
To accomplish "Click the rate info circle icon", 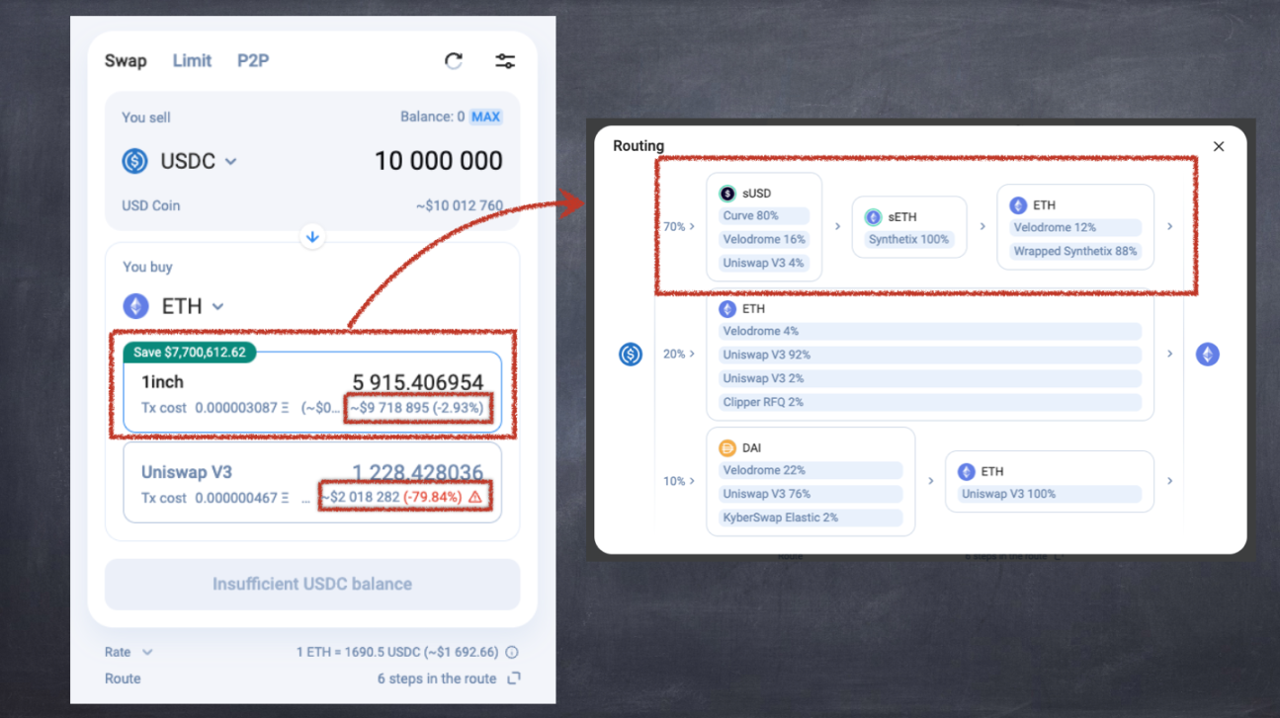I will tap(512, 652).
